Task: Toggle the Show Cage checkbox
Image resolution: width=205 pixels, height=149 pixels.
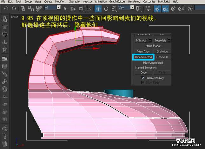Action: coord(142,82)
